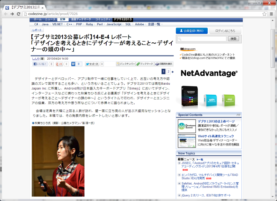This screenshot has width=277, height=201.
Task: Click the next page arrow beside page 2
Action: (x=172, y=72)
